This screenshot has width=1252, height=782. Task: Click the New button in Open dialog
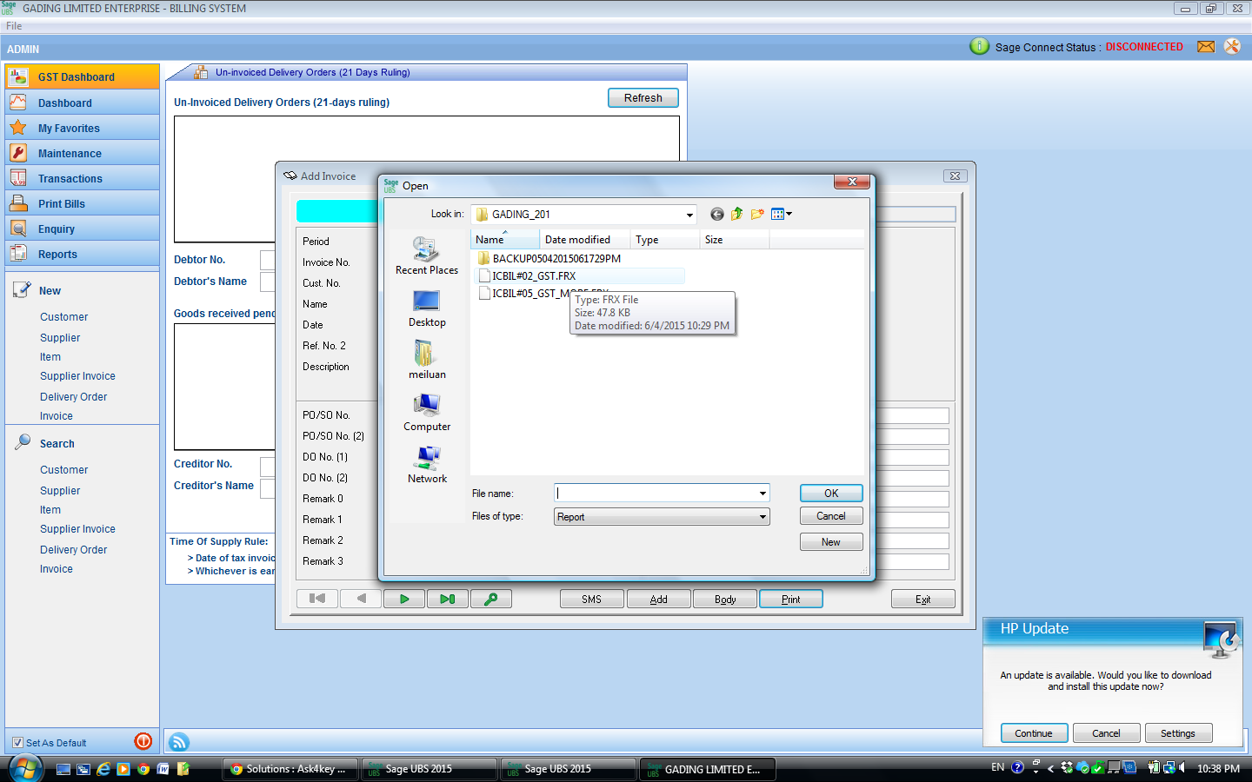point(831,542)
